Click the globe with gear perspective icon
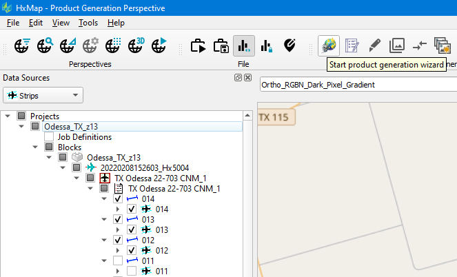This screenshot has width=457, height=277. coord(91,46)
